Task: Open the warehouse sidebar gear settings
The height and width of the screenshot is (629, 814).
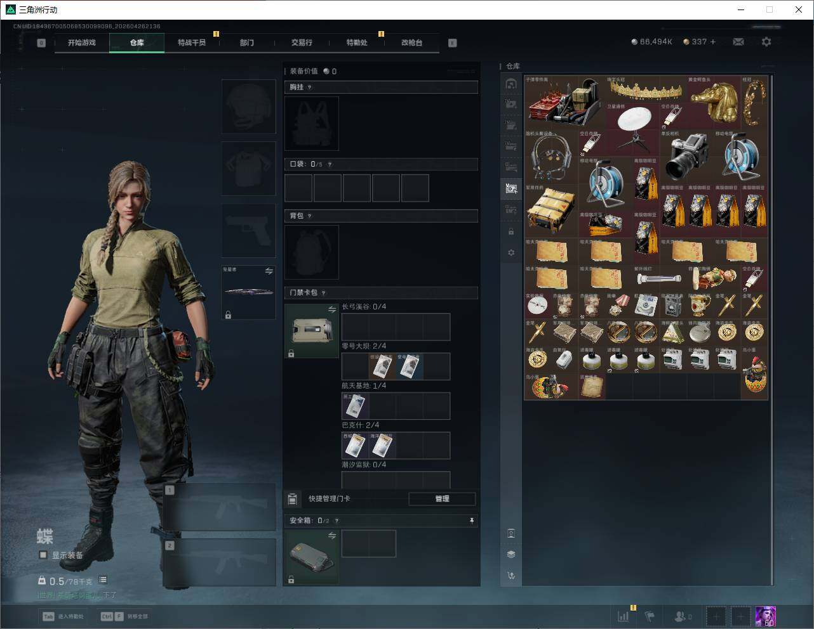Action: click(511, 253)
